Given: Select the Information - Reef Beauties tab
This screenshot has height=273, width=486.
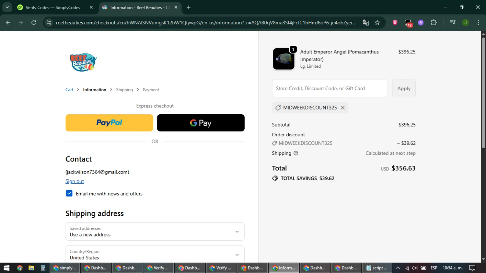Looking at the screenshot, I should [x=140, y=7].
